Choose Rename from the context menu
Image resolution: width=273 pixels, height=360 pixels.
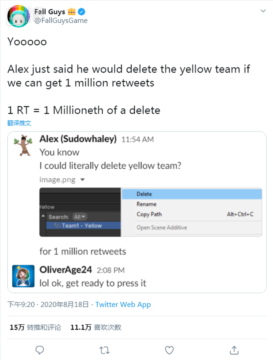point(146,204)
